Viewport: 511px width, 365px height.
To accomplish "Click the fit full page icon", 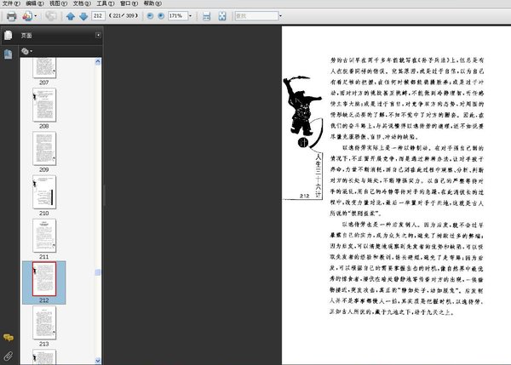I will 222,16.
